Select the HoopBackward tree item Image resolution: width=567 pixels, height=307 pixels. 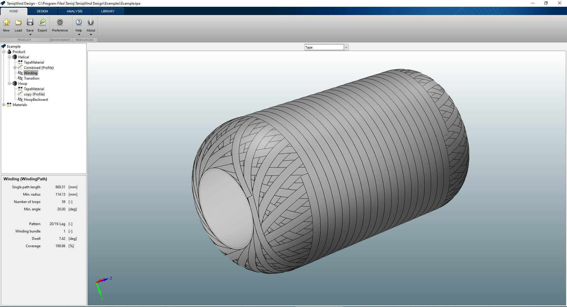[x=36, y=100]
